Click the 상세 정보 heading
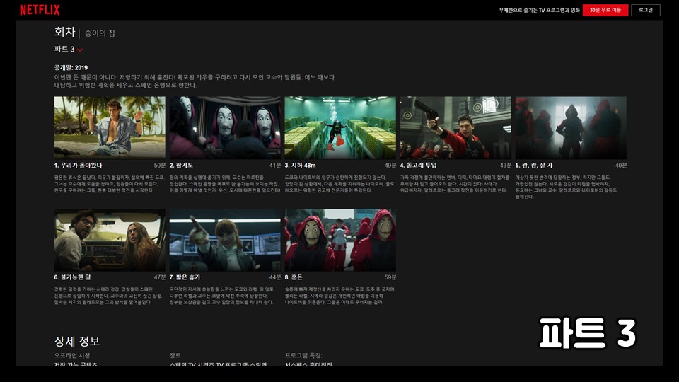 click(x=77, y=341)
